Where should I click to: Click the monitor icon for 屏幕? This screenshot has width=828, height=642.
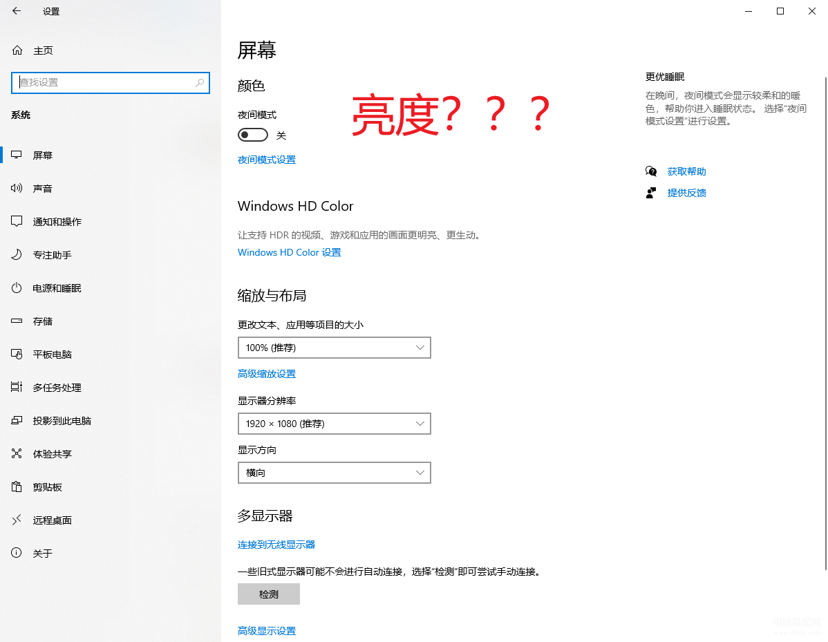(17, 155)
